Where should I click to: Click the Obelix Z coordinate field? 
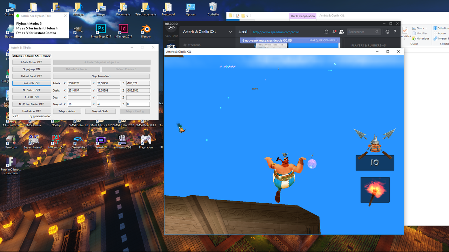point(138,90)
